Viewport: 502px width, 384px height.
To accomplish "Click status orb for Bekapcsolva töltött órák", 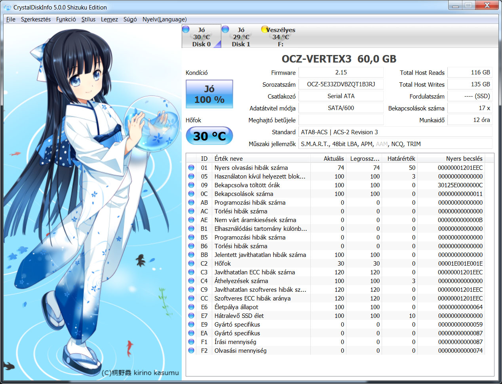I will coord(191,185).
